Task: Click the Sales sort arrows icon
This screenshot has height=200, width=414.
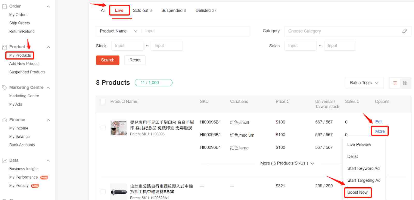Action: 358,102
